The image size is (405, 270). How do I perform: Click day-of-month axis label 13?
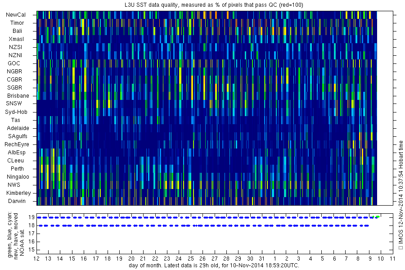48,259
